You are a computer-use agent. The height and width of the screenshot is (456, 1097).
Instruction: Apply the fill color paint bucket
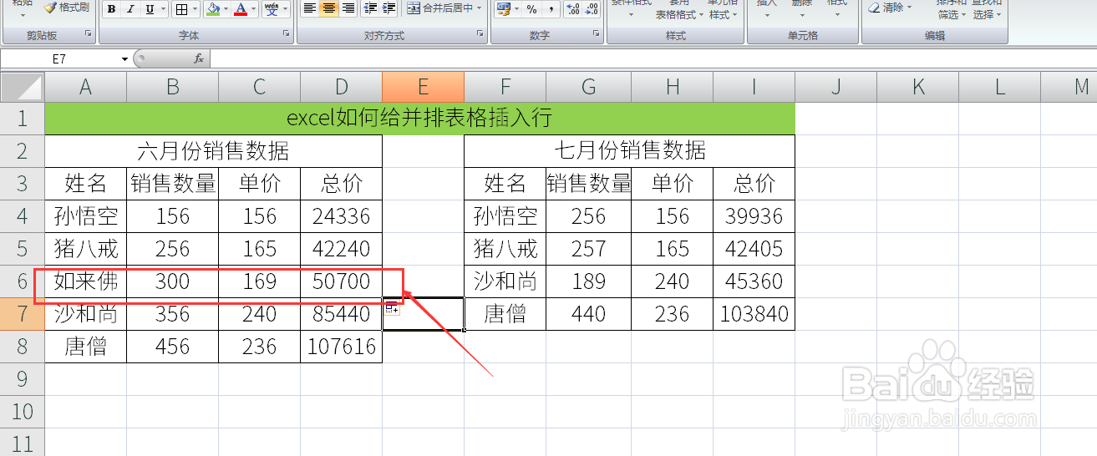tap(213, 9)
